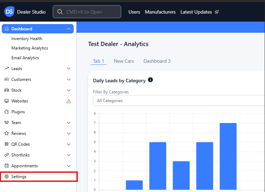Screen dimensions: 265x192
Task: Click the Settings gear icon
Action: click(7, 177)
